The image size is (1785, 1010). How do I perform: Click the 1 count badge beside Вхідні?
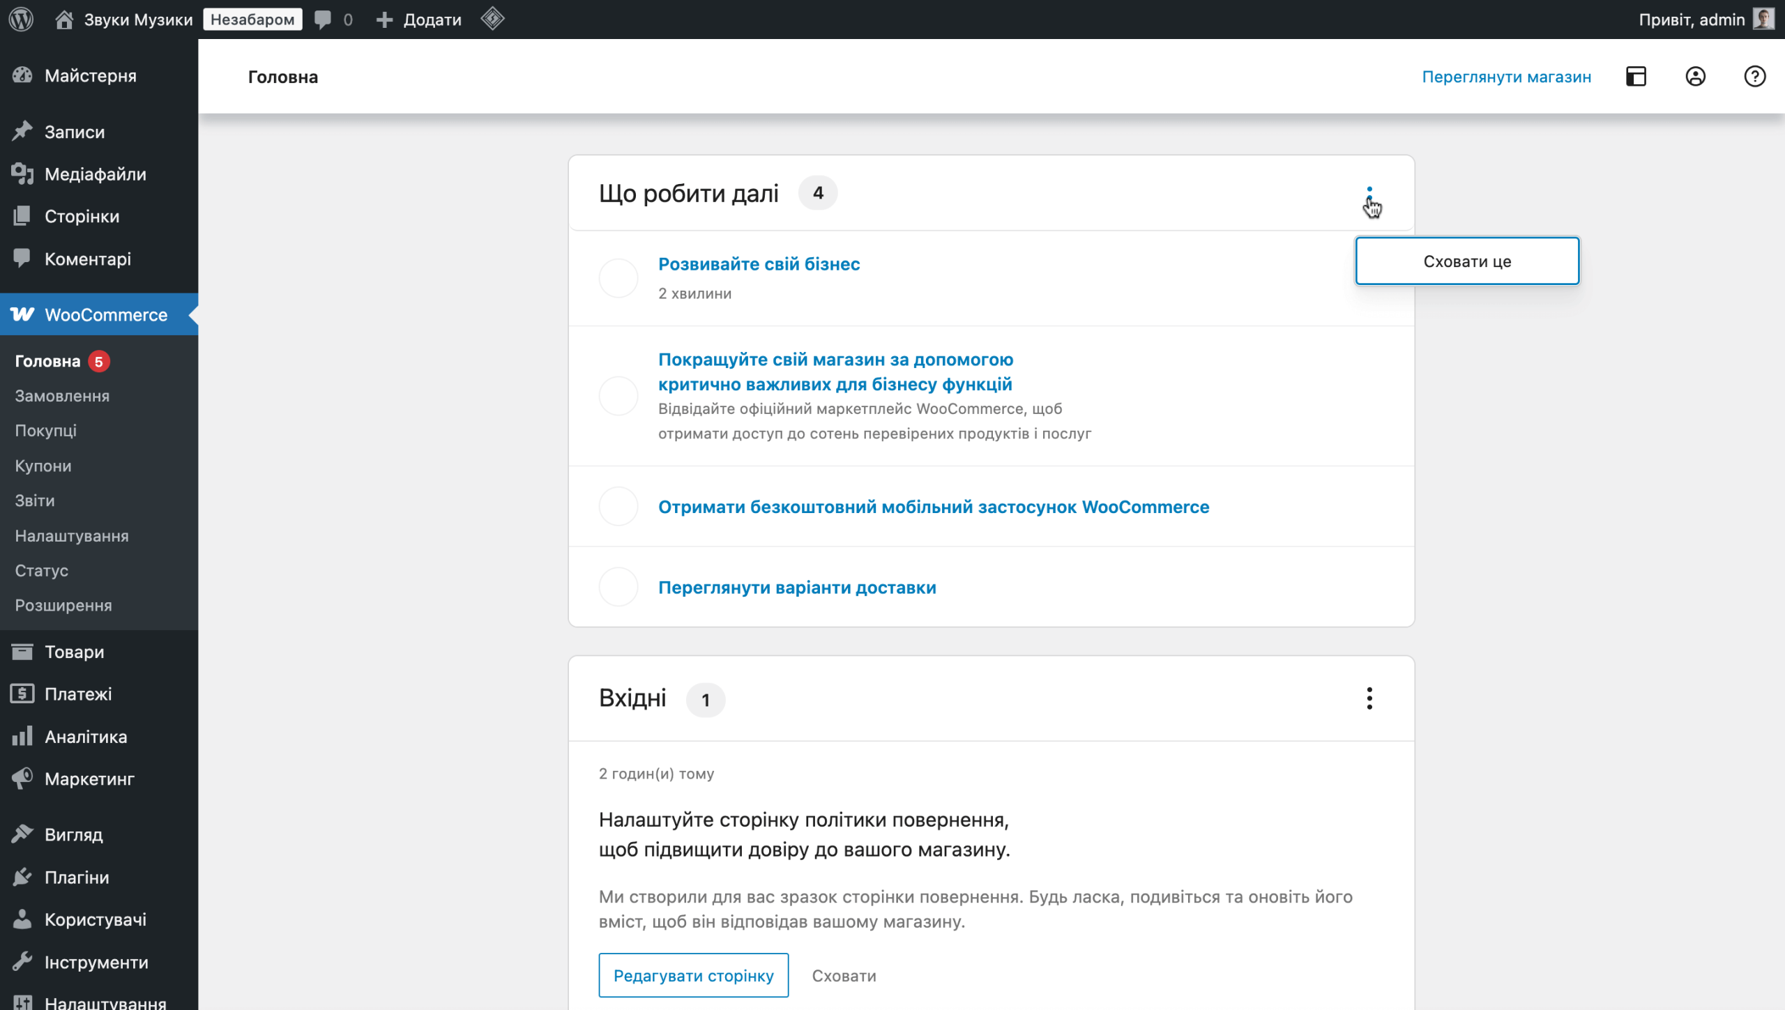[x=706, y=699]
